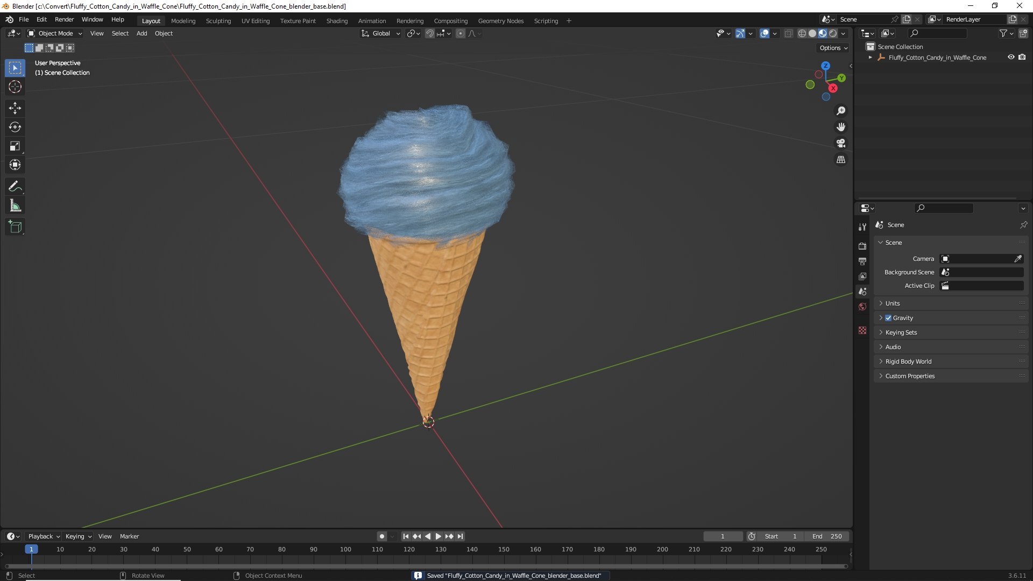Select the Add Cube tool
This screenshot has height=581, width=1033.
coord(15,227)
